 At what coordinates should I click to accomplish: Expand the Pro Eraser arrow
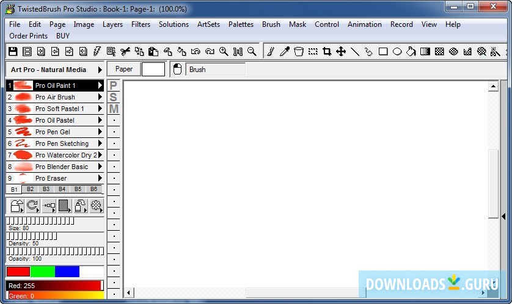tap(100, 178)
